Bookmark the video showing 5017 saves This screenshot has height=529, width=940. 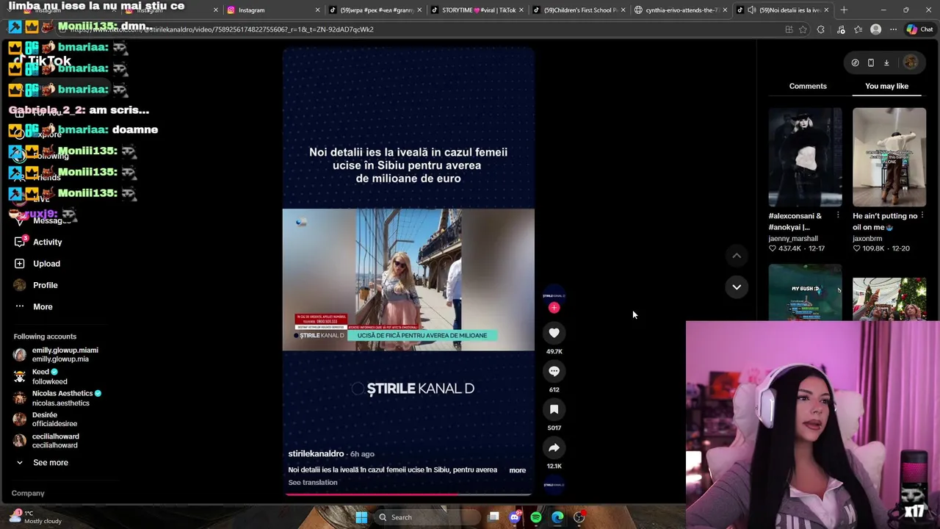(554, 409)
